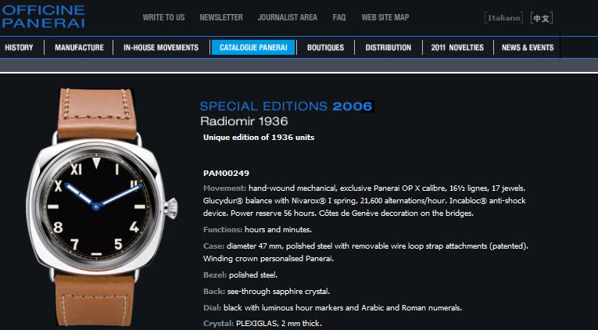Open the Newsletter link
This screenshot has height=330, width=598.
point(221,17)
